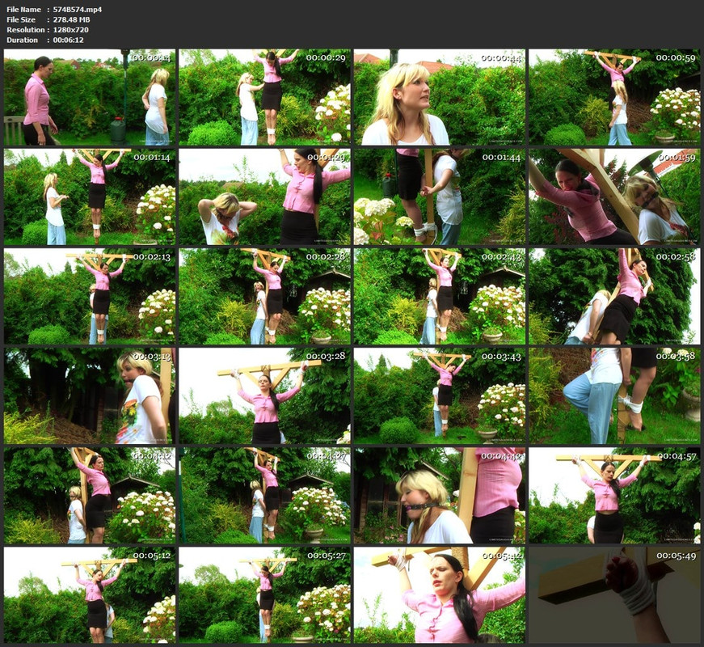
Task: Click the thumbnail with timestamp 00:02:13
Action: (x=90, y=297)
